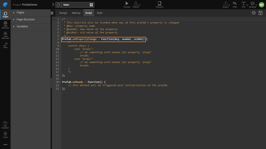Click the Preview play icon
This screenshot has height=149, width=266.
pos(127,4)
